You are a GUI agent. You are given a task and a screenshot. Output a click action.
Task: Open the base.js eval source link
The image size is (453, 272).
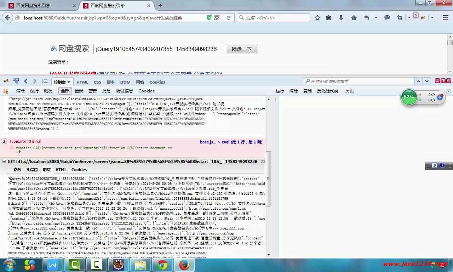pyautogui.click(x=231, y=142)
